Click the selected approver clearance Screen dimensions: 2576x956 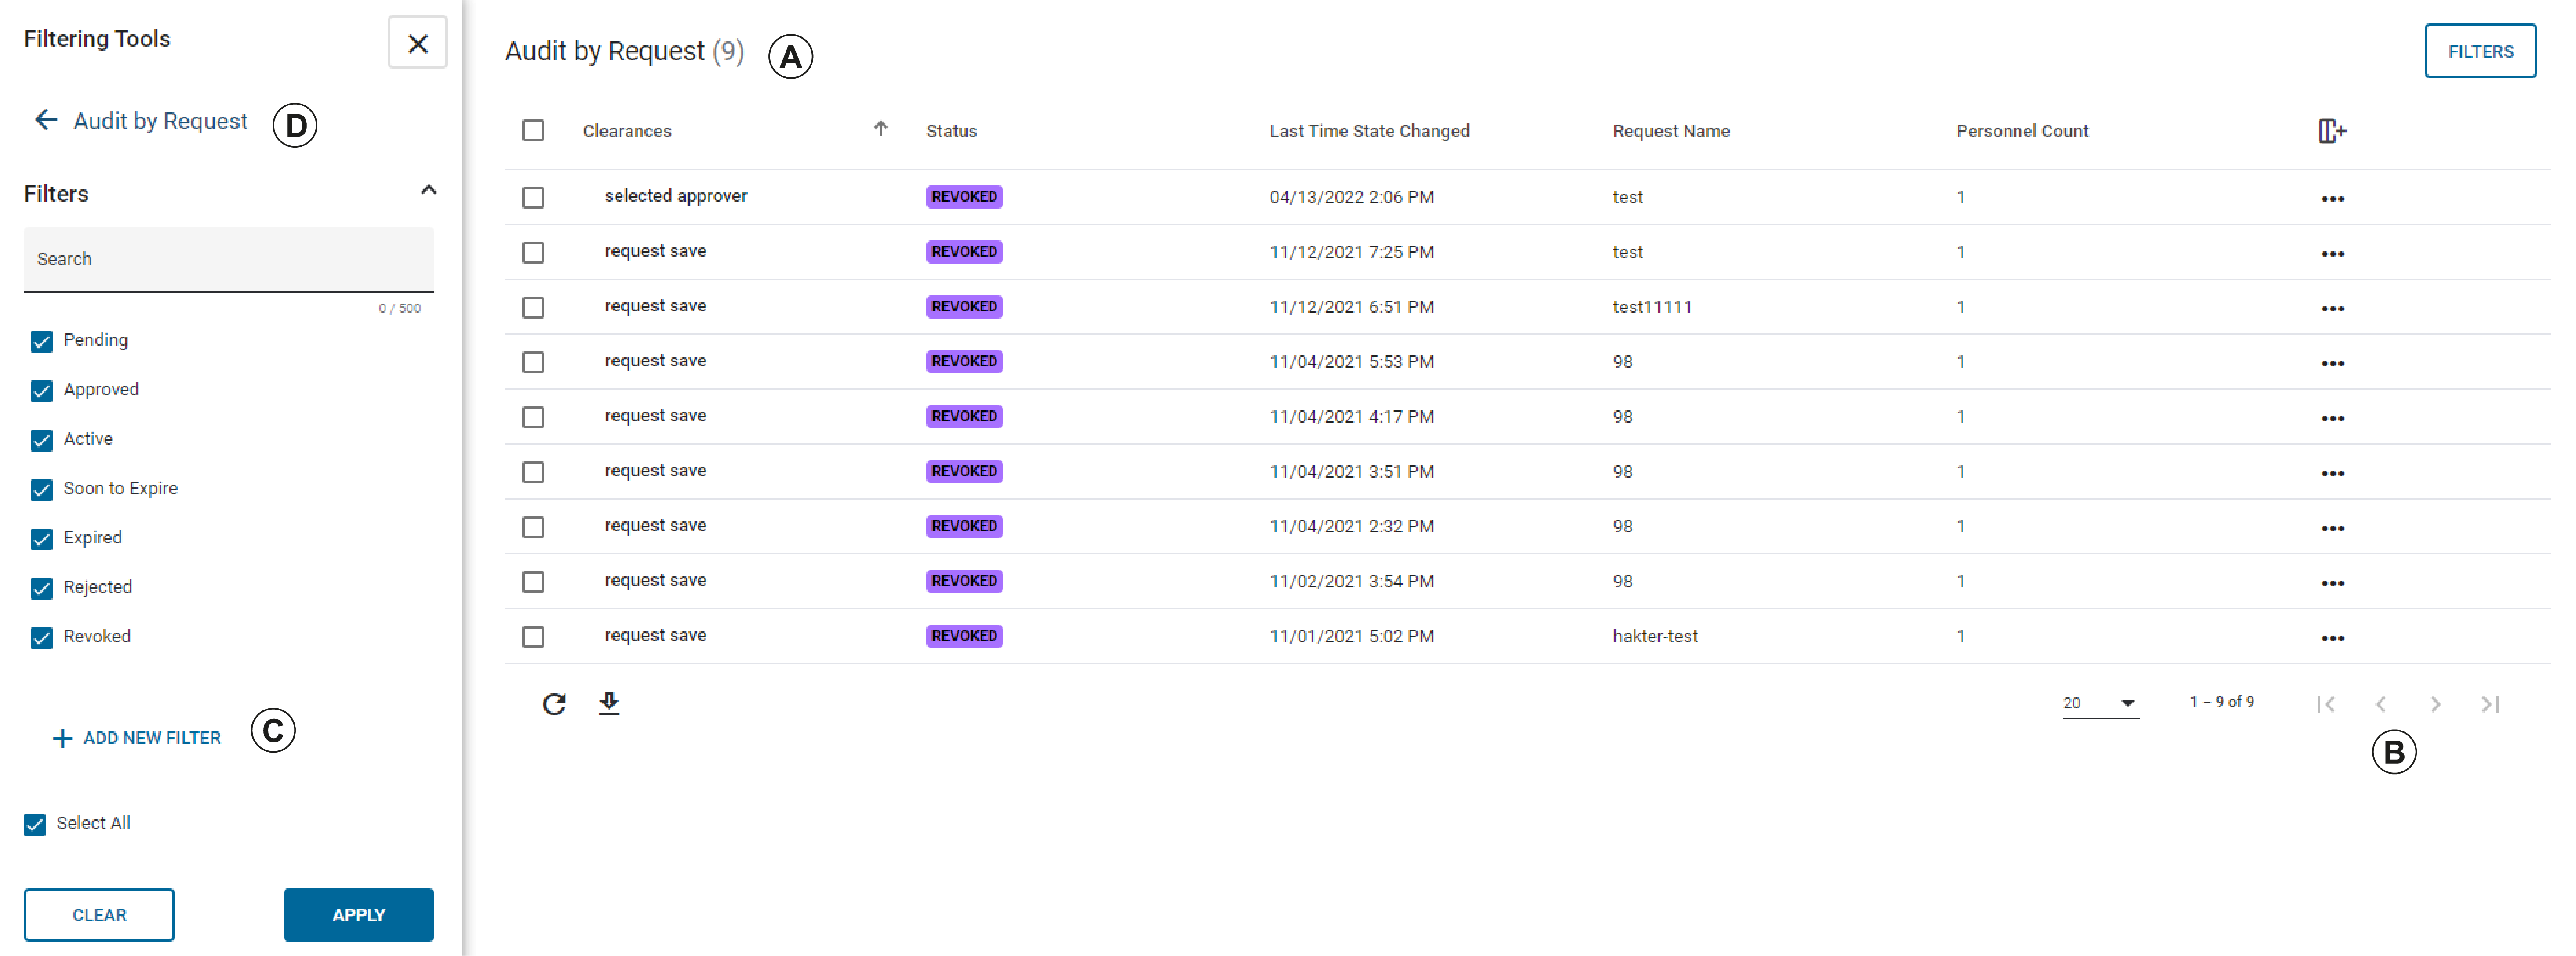pyautogui.click(x=675, y=196)
